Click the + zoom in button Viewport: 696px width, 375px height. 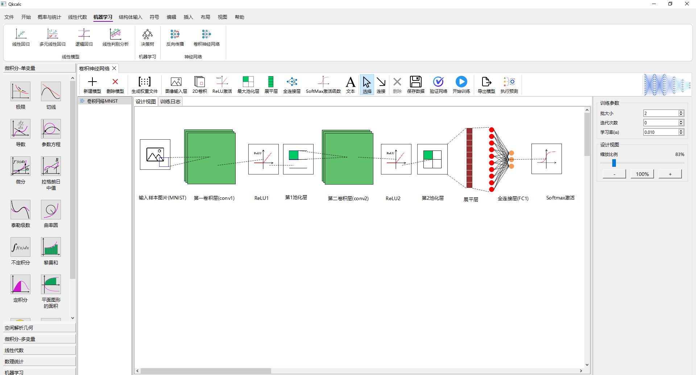tap(670, 174)
